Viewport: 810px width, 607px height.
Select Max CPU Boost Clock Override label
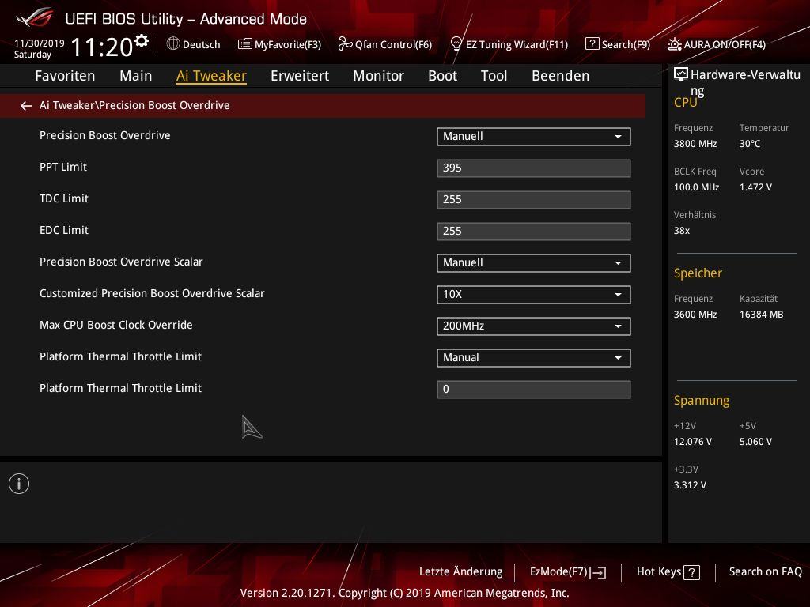click(116, 325)
